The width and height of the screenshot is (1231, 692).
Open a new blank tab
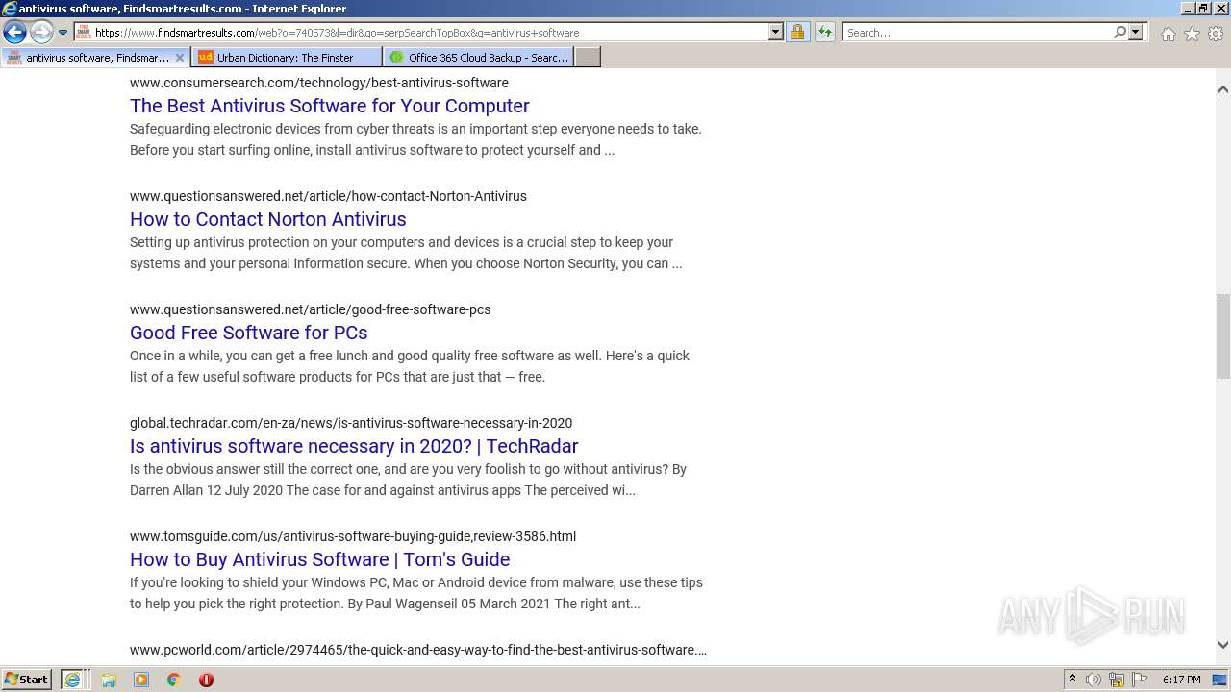pyautogui.click(x=588, y=58)
